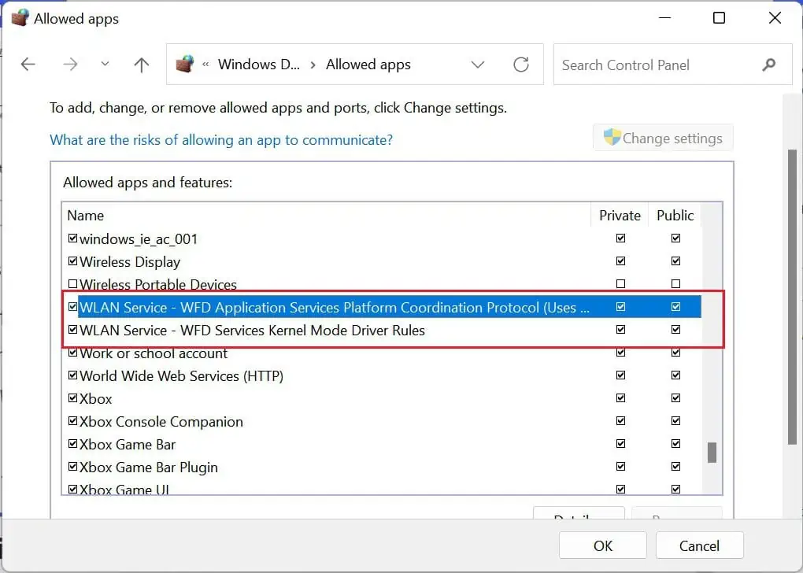
Task: Toggle Private checkbox for windows_ie_ac_001
Action: click(x=620, y=238)
